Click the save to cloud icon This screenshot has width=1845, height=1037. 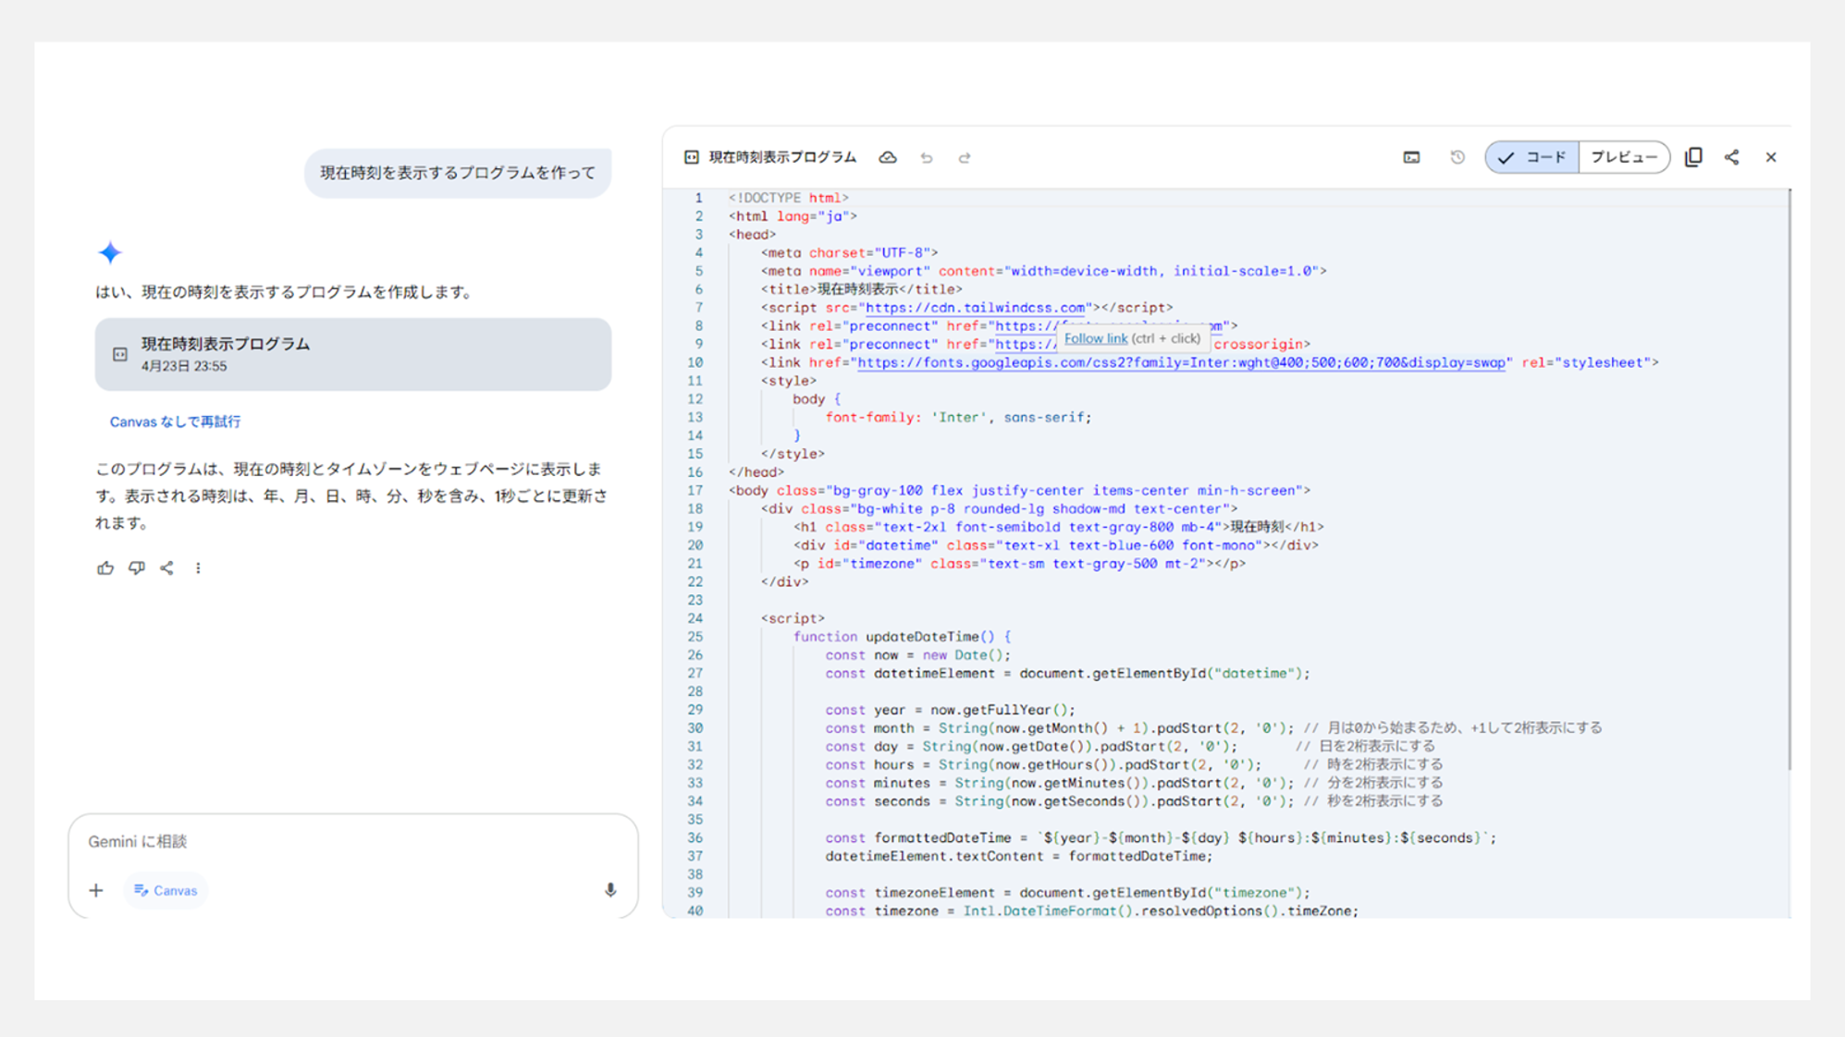888,157
